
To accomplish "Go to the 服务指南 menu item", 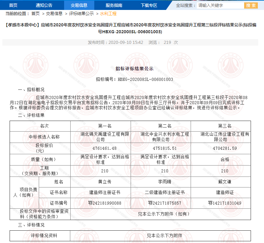I will (114, 5).
